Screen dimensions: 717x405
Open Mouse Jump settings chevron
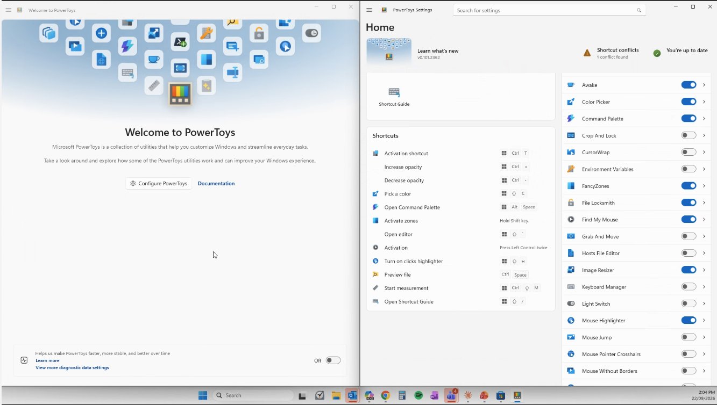704,337
